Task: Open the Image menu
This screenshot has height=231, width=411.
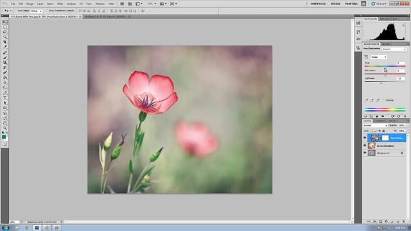Action: point(30,4)
